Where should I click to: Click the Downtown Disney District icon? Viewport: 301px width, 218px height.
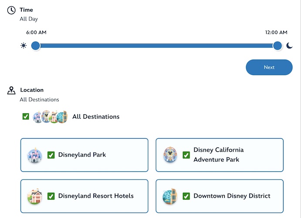[170, 196]
